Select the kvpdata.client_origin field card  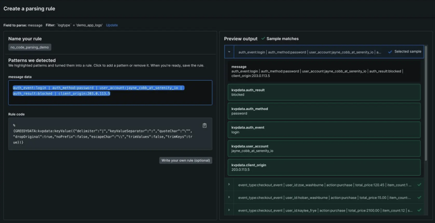pos(324,167)
